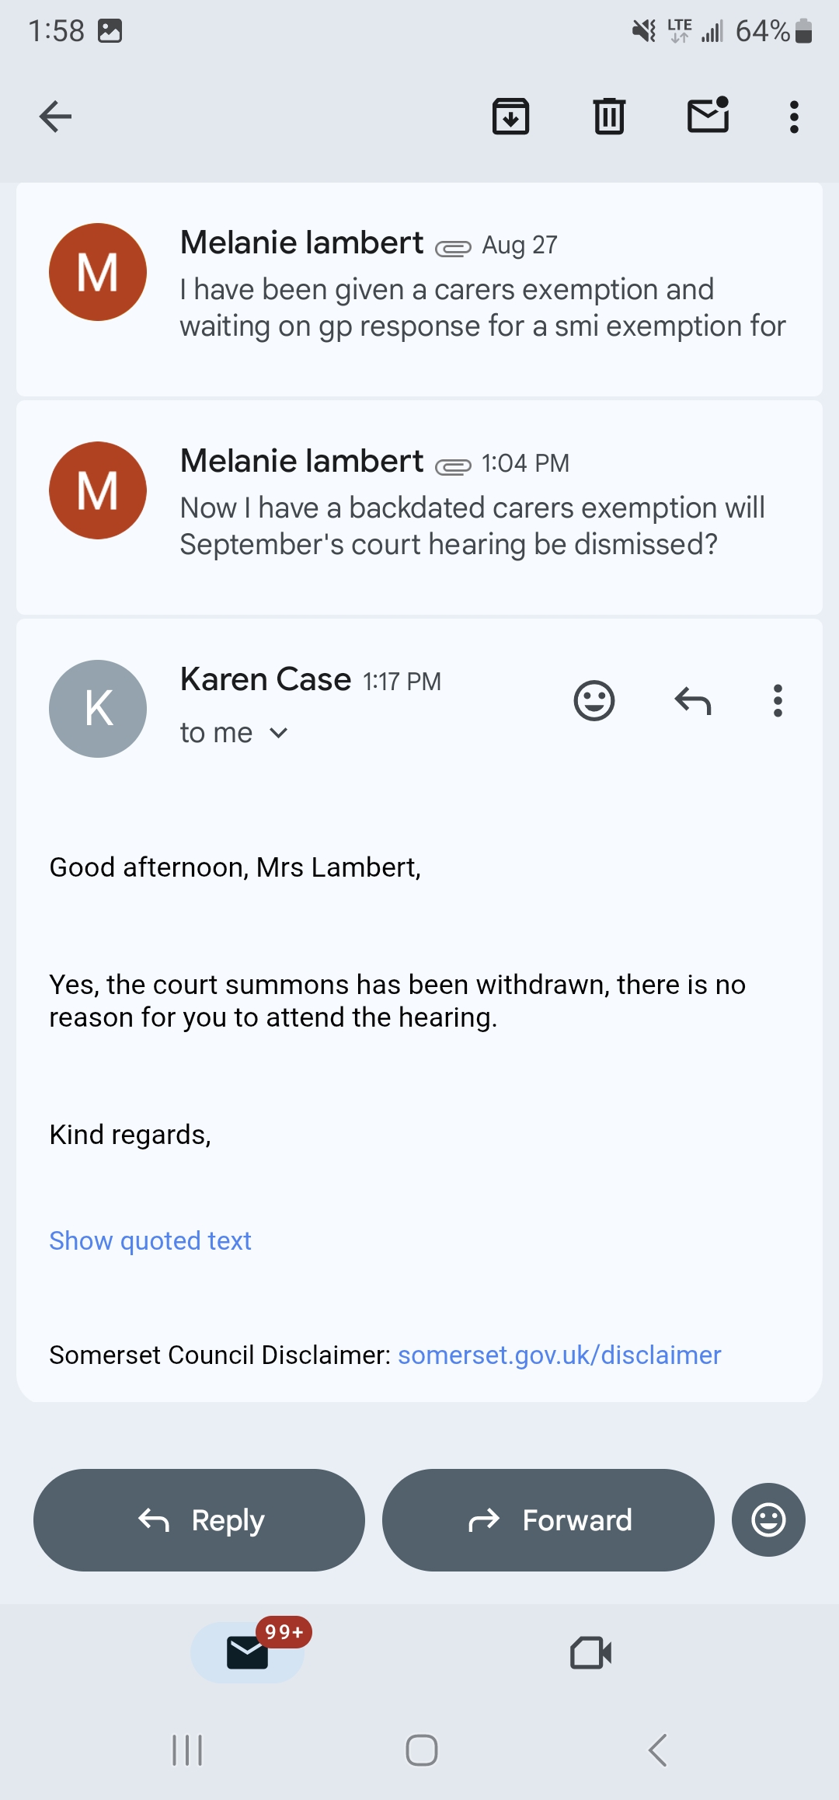
Task: Open the somerset.gov.uk/disclaimer link
Action: [x=559, y=1355]
